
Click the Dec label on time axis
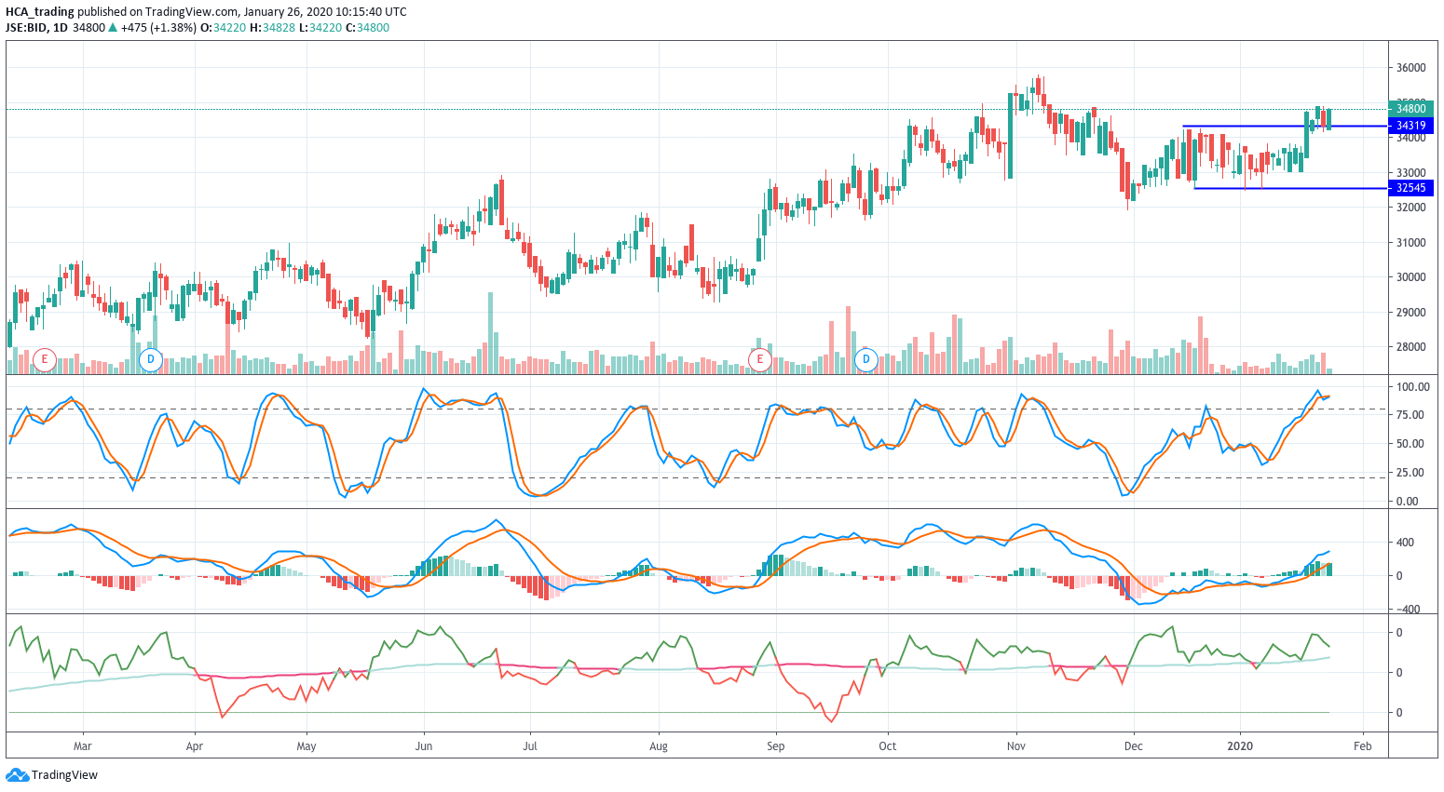1134,746
